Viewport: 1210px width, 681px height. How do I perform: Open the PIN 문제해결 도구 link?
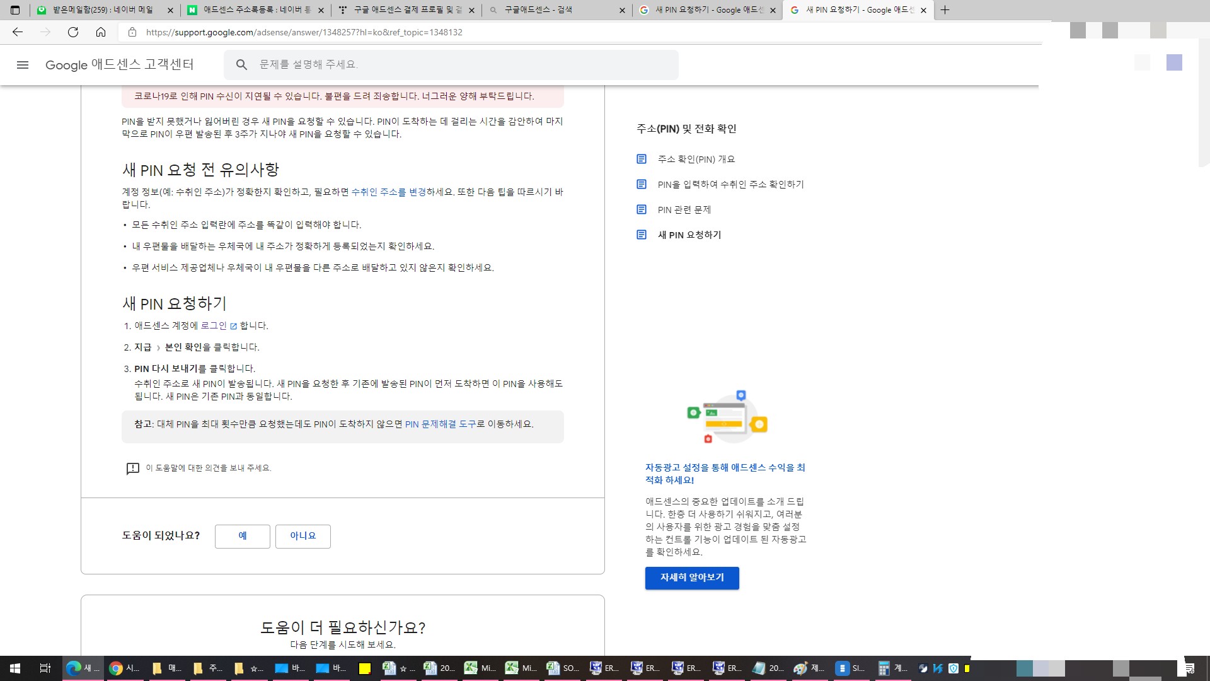pos(441,424)
